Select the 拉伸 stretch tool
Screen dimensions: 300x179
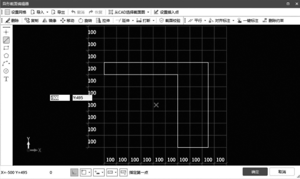tap(103, 21)
